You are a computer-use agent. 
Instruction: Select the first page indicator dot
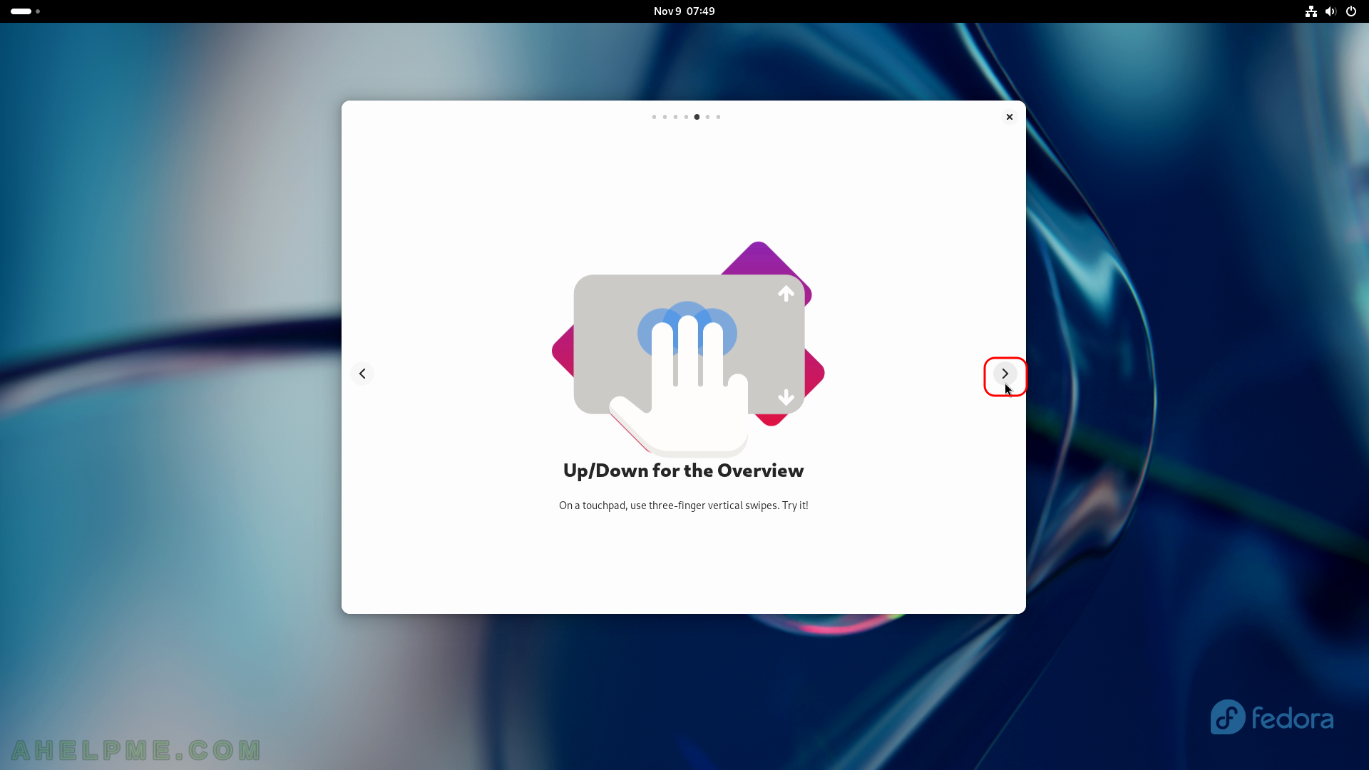click(654, 117)
